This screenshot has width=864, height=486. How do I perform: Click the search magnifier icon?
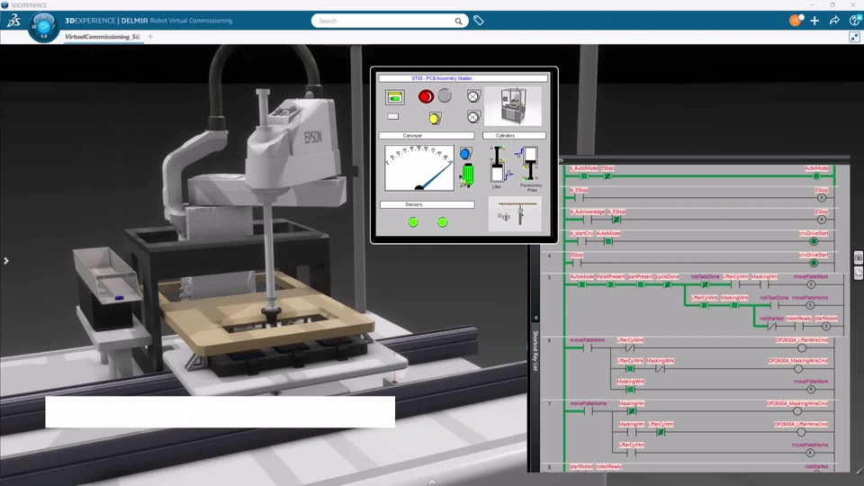tap(458, 21)
